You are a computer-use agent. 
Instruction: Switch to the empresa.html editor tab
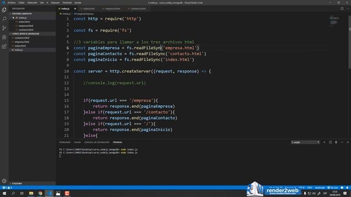point(112,9)
